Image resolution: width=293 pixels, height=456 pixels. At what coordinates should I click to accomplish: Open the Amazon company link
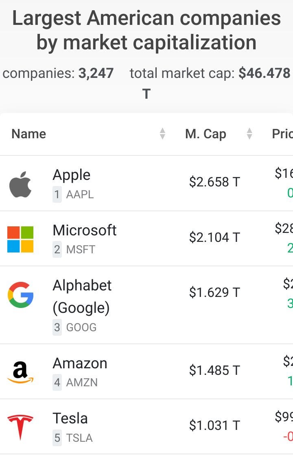click(x=80, y=363)
